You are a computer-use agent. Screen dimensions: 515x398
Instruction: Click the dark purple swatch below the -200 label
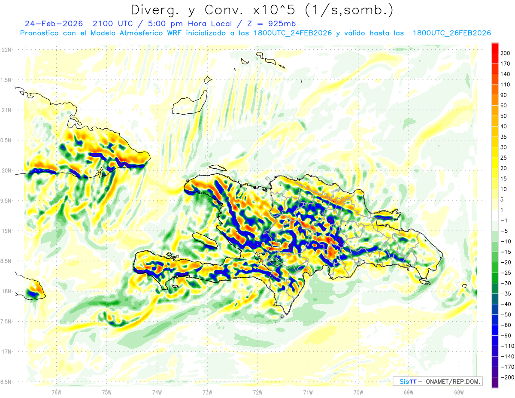495,383
